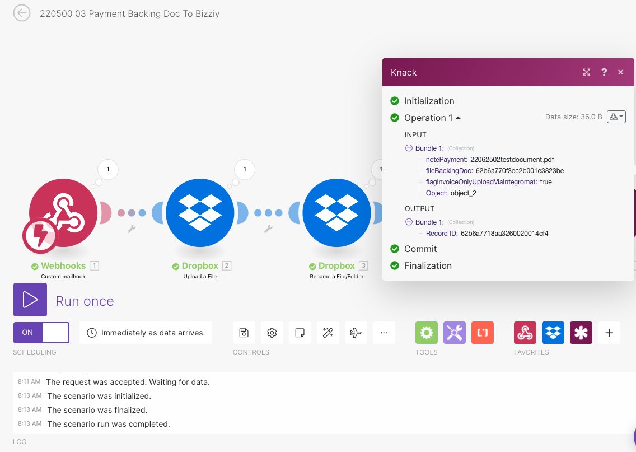Screen dimensions: 636x452
Task: Select the Webhooks Custom mailhook module
Action: 63,213
